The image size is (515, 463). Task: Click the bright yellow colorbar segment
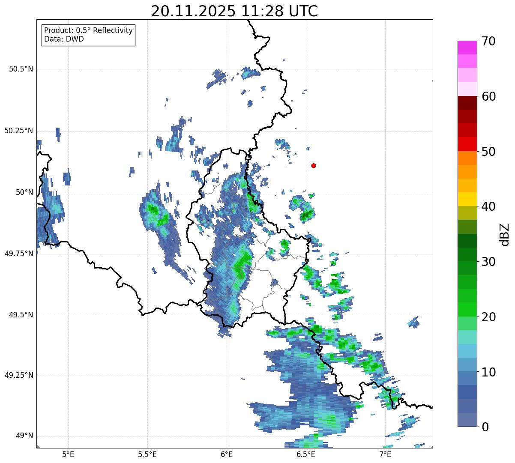coord(467,199)
